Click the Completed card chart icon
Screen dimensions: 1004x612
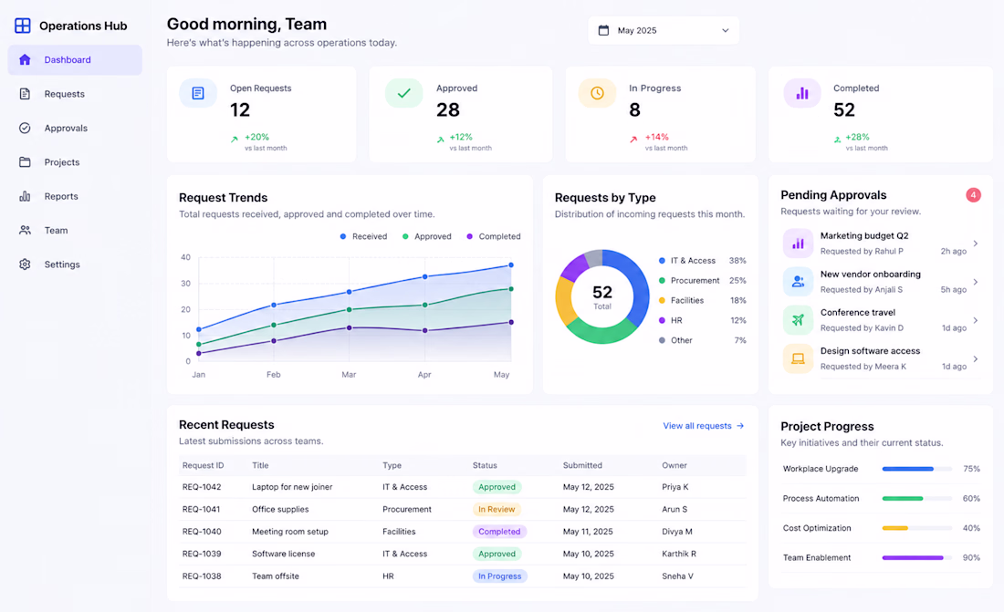pyautogui.click(x=801, y=93)
